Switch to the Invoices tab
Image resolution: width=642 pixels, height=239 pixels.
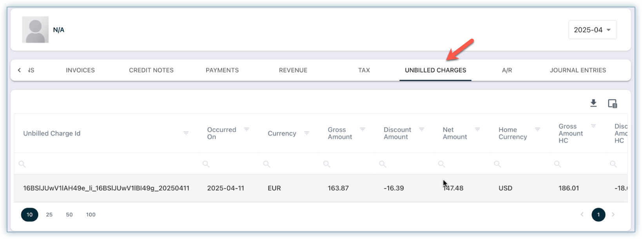pyautogui.click(x=80, y=70)
